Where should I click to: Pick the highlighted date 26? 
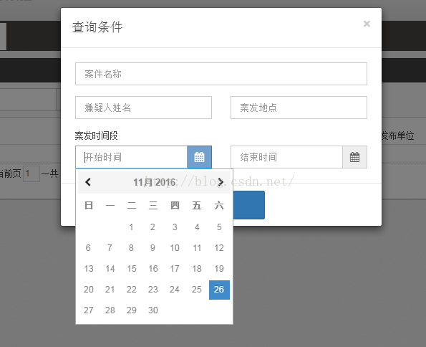pyautogui.click(x=219, y=290)
